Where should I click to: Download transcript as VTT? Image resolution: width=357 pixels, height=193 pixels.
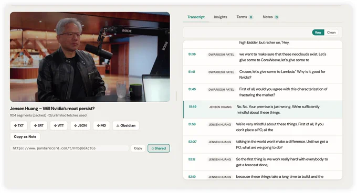[59, 125]
